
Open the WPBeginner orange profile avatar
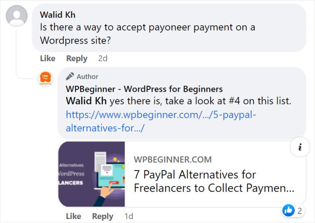[45, 79]
